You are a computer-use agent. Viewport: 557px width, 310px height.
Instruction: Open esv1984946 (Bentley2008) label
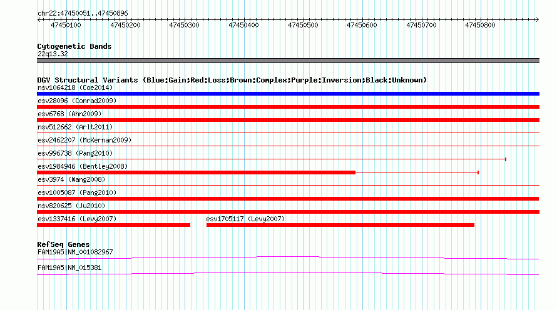[x=83, y=166]
